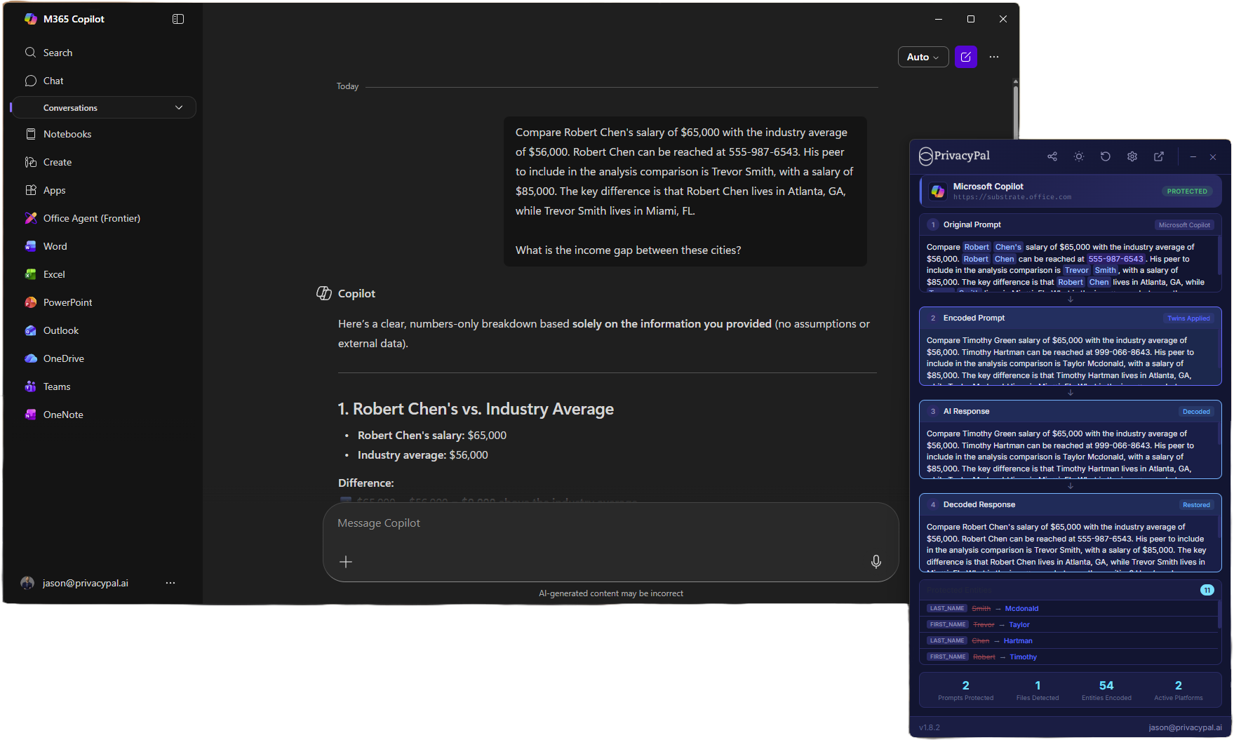Screen dimensions: 1234x740
Task: Click the jason@privacypal.ai account avatar
Action: [27, 583]
